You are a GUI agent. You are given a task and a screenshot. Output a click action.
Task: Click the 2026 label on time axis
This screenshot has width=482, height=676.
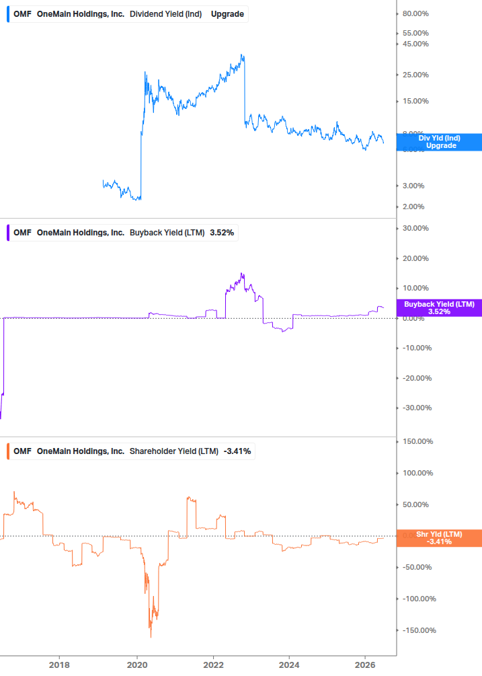pos(365,665)
